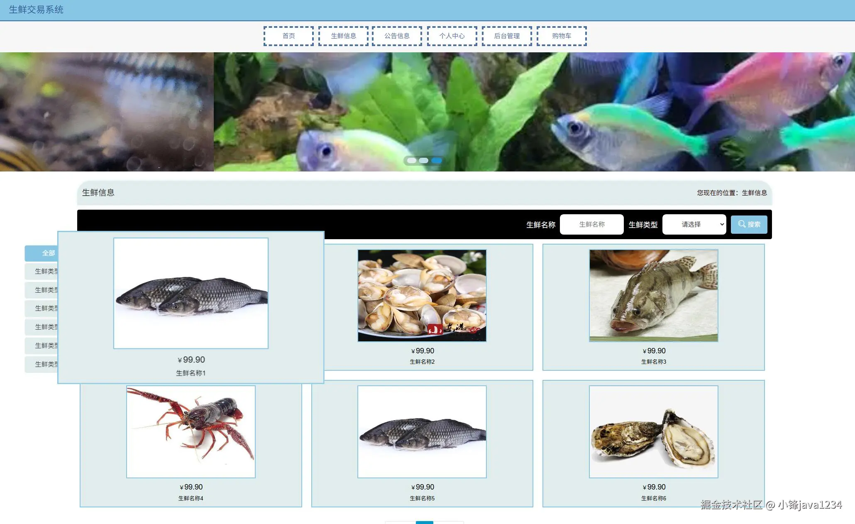Open the enlarged carp image 生鲜名称1
Viewport: 855px width, 524px height.
pyautogui.click(x=191, y=293)
